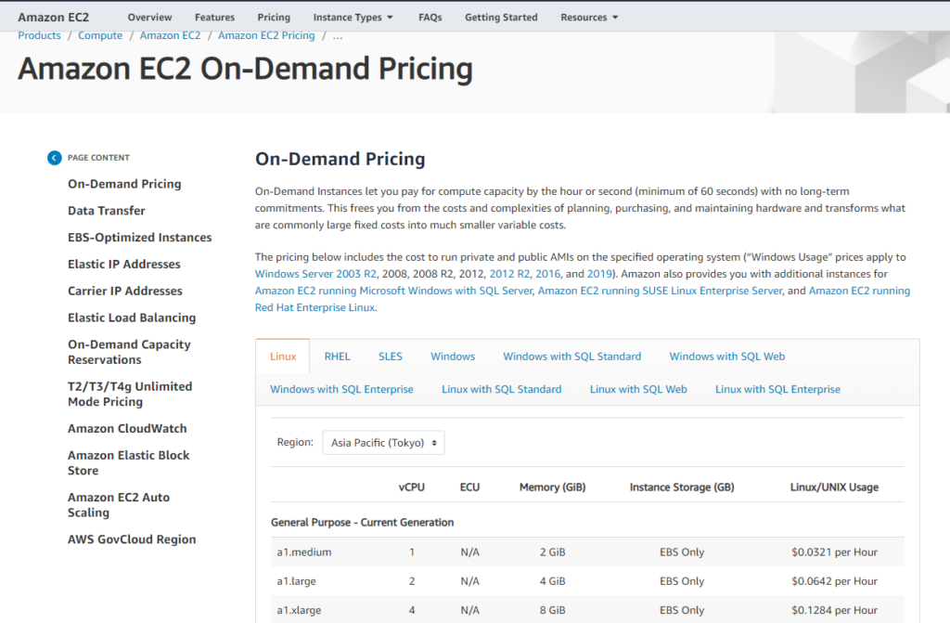
Task: Open the 2019 Windows Server link
Action: [599, 274]
